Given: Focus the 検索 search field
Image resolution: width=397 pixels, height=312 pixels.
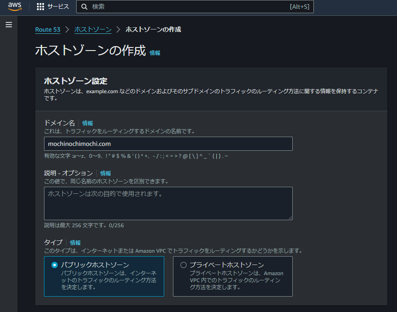Looking at the screenshot, I should point(195,7).
